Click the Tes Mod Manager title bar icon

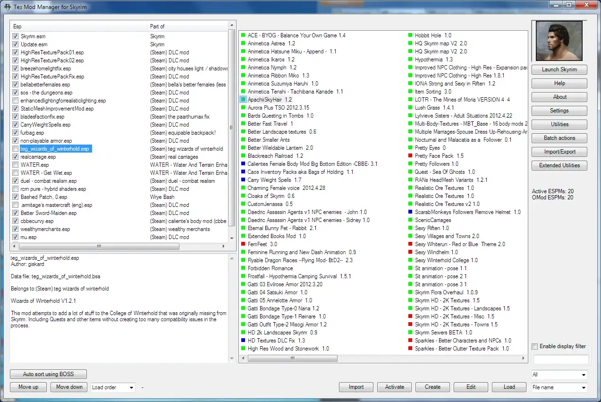tap(7, 7)
